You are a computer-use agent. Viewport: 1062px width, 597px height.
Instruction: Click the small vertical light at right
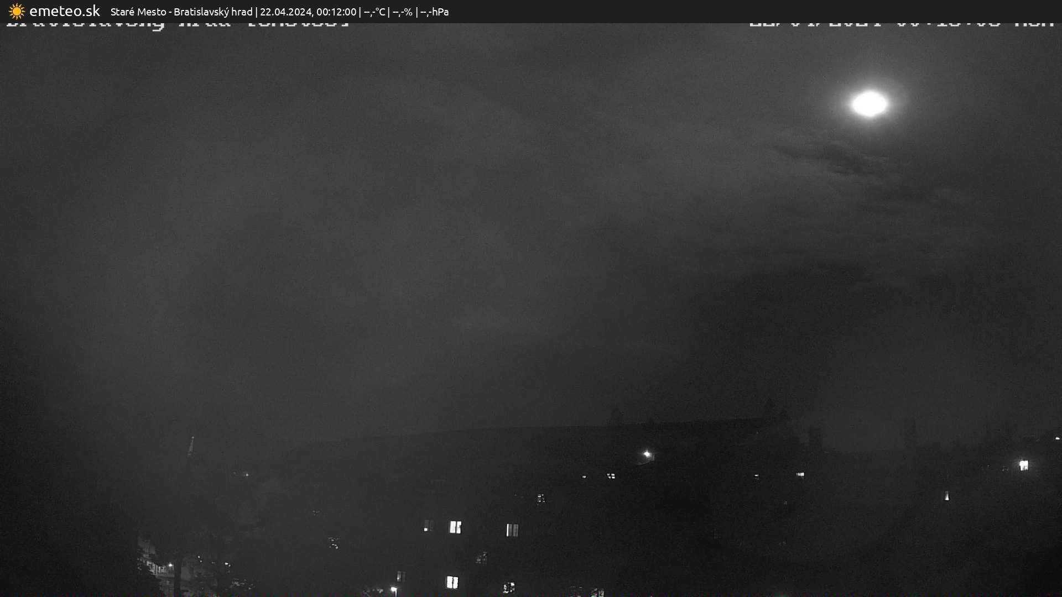coord(946,496)
